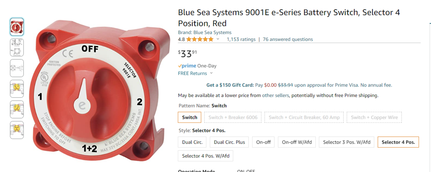Pick the Dual Circ. Plus style
431x172 pixels.
coord(229,142)
